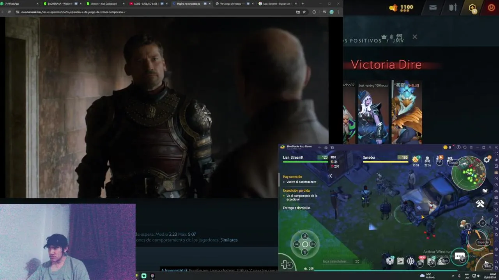This screenshot has width=499, height=280.
Task: Click player name 'Just making 100 hours'
Action: click(x=373, y=85)
